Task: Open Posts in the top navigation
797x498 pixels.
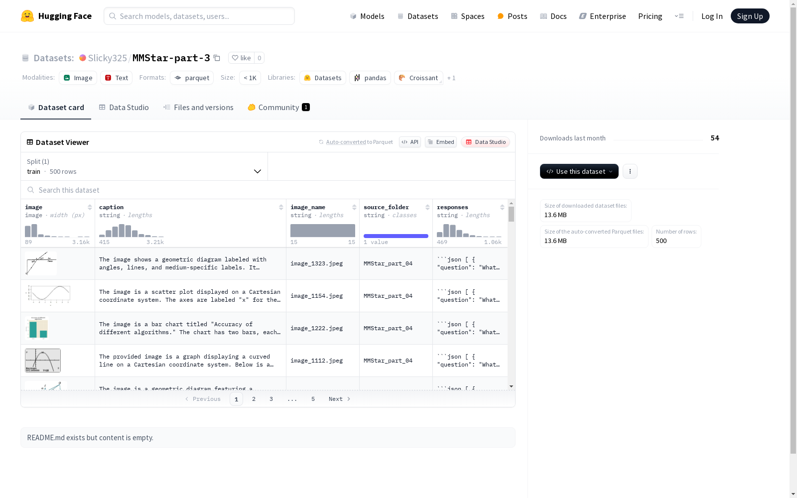Action: pos(512,16)
